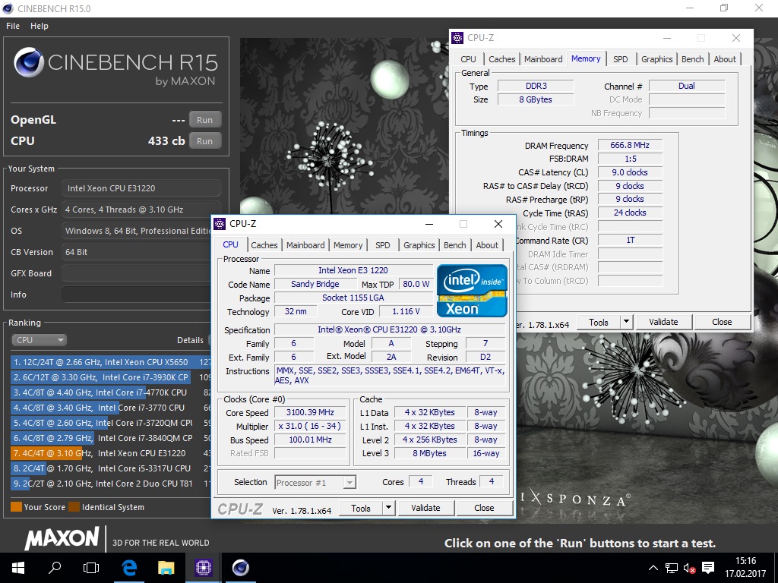Open About tab in Memory CPU-Z window

724,59
